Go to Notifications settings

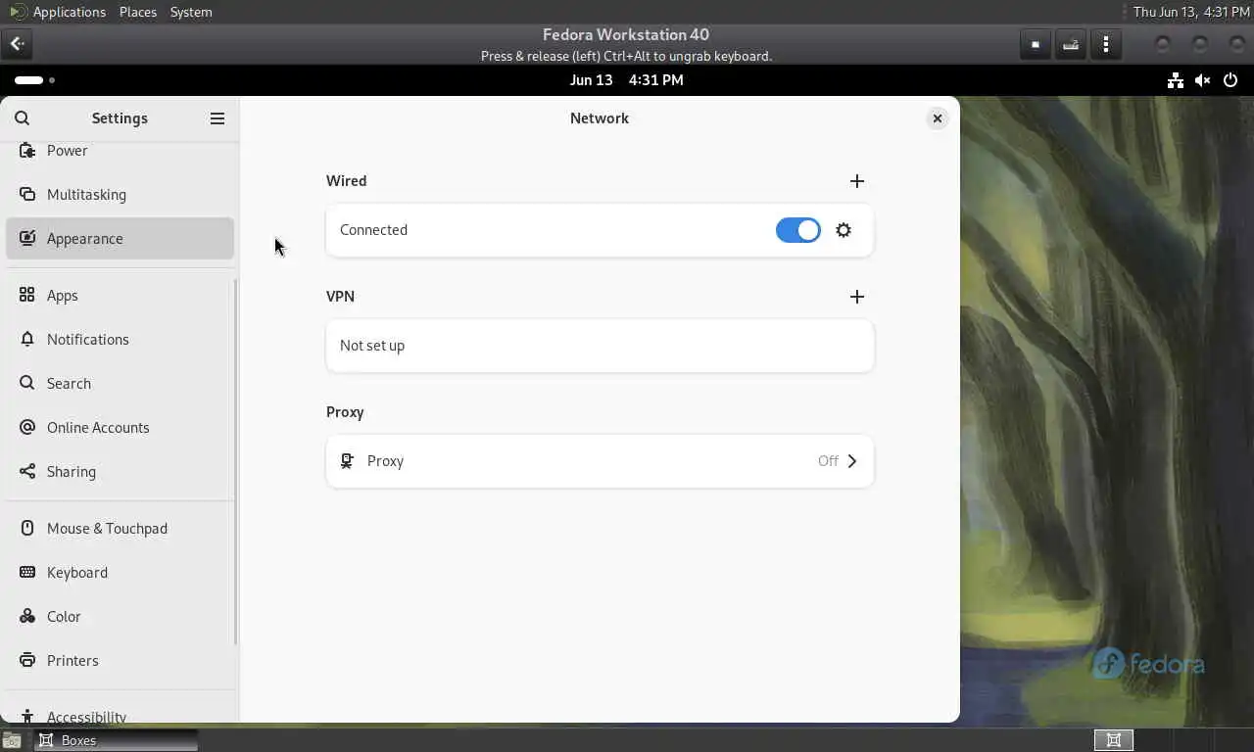tap(121, 340)
